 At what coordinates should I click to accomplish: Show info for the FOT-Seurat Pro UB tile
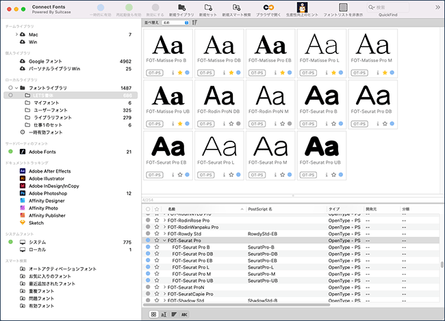pyautogui.click(x=327, y=175)
